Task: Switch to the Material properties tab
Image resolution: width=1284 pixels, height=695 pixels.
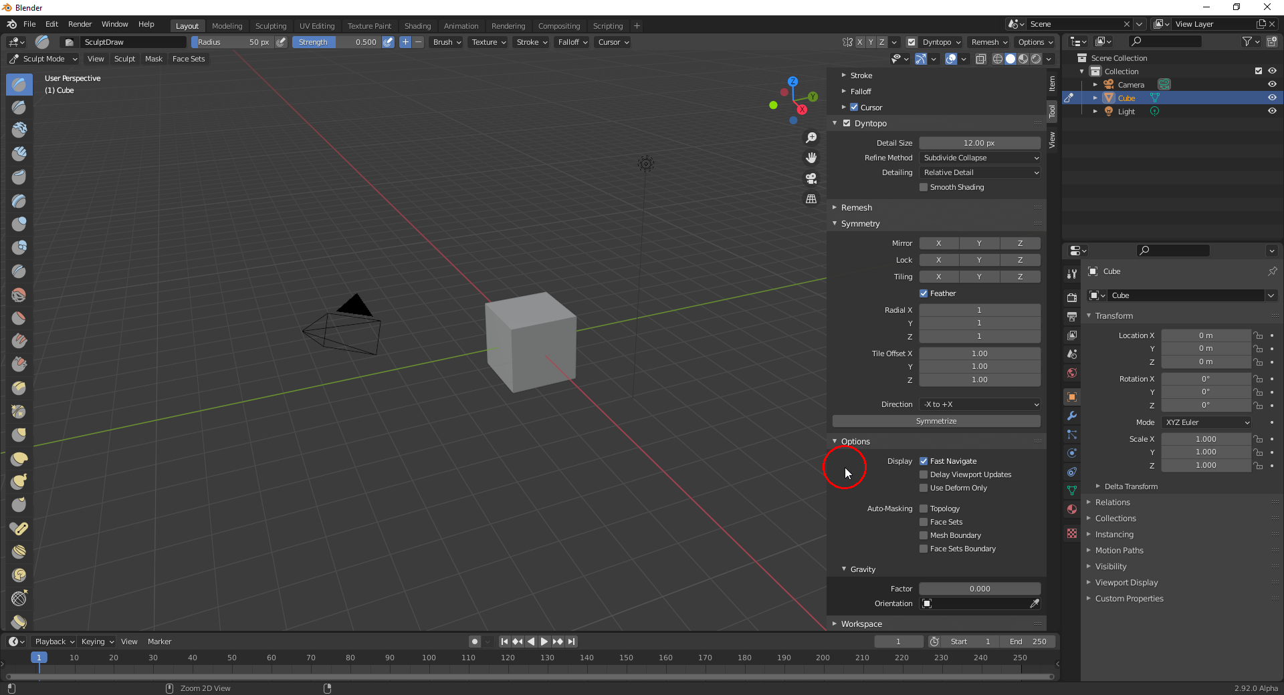Action: pyautogui.click(x=1071, y=509)
